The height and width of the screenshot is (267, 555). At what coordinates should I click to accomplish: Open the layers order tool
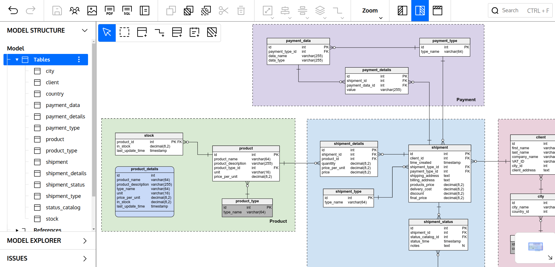click(320, 10)
